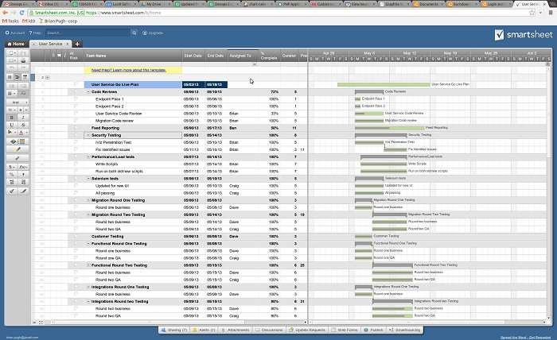Toggle At Risk flag for Feed Reporting
This screenshot has width=557, height=340.
[76, 128]
